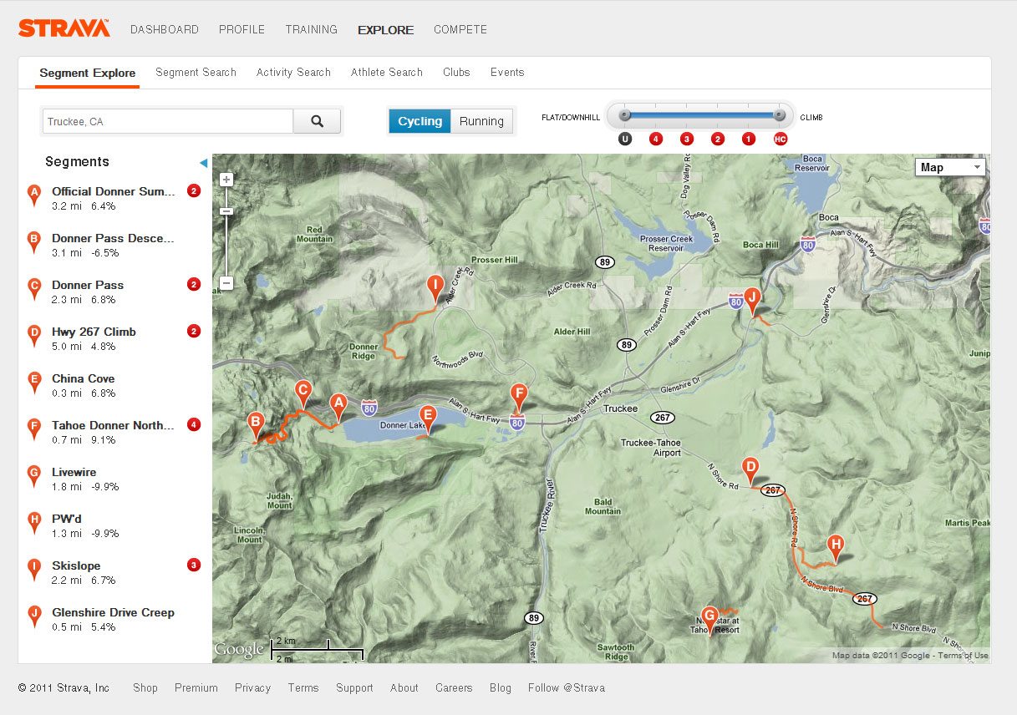Image resolution: width=1017 pixels, height=715 pixels.
Task: Open the Donner Pass Descent segment
Action: point(113,238)
